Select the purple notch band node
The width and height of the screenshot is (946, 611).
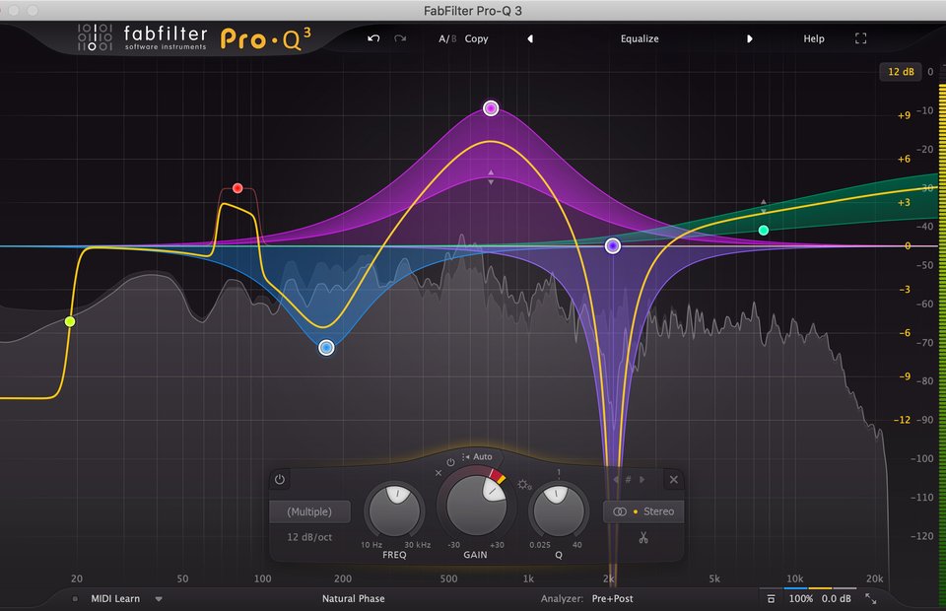(612, 245)
